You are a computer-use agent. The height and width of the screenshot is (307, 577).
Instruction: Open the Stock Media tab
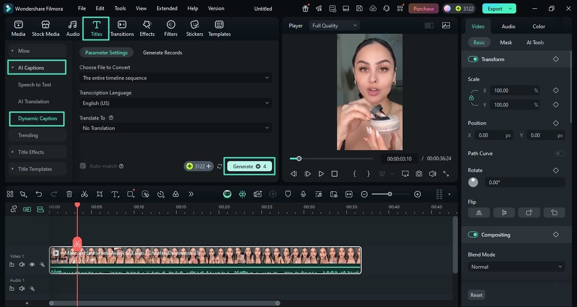[x=46, y=29]
